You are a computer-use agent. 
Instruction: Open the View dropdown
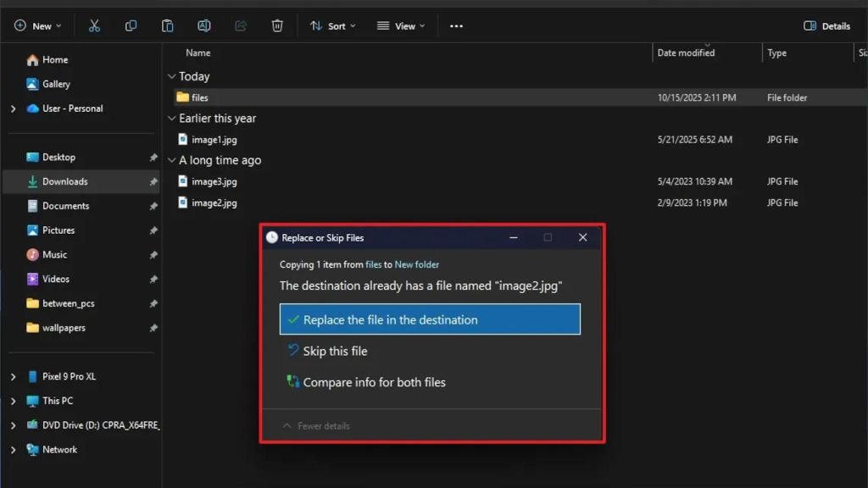pos(399,25)
